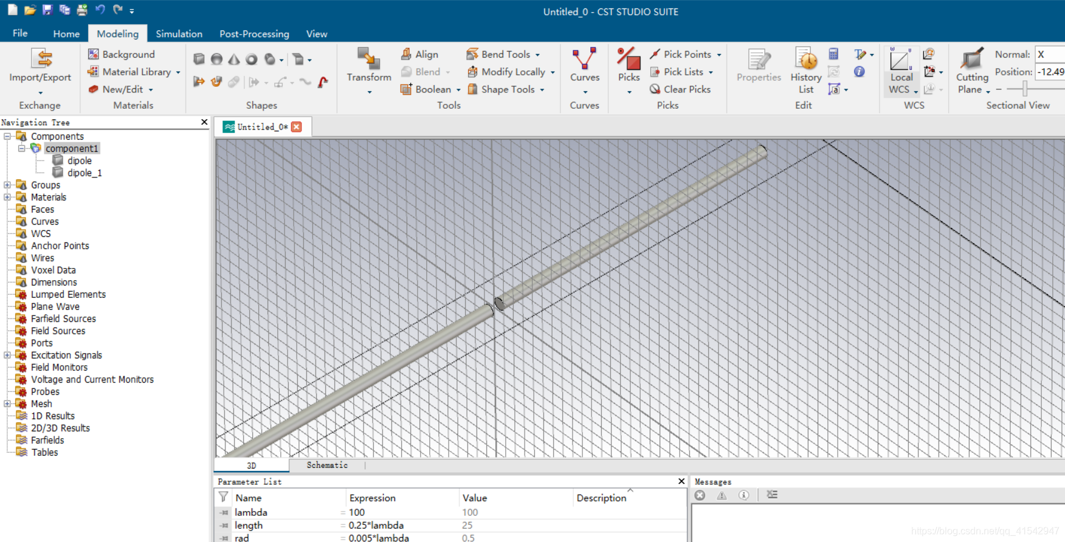
Task: Click the Save icon in quick access toolbar
Action: click(x=47, y=10)
